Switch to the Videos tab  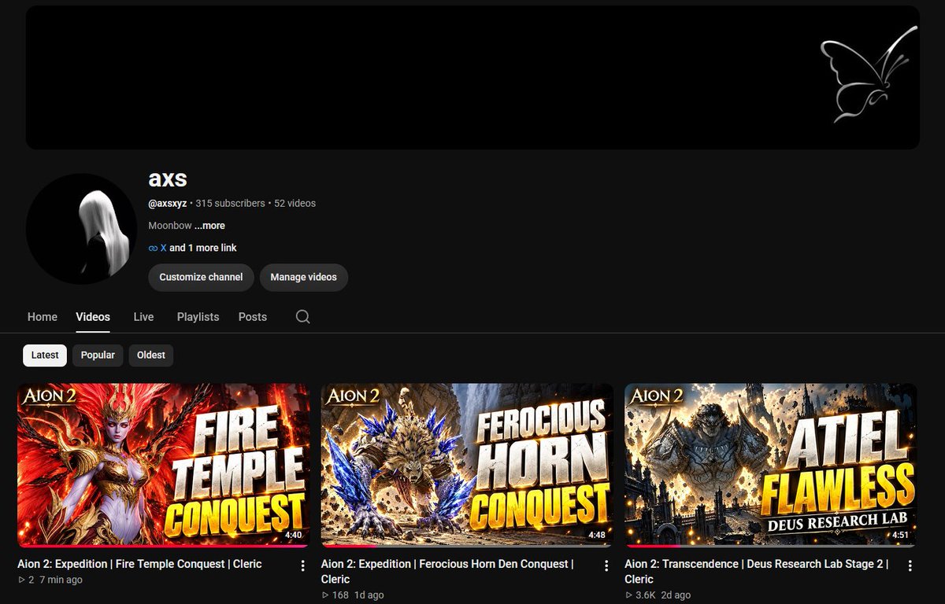tap(93, 317)
